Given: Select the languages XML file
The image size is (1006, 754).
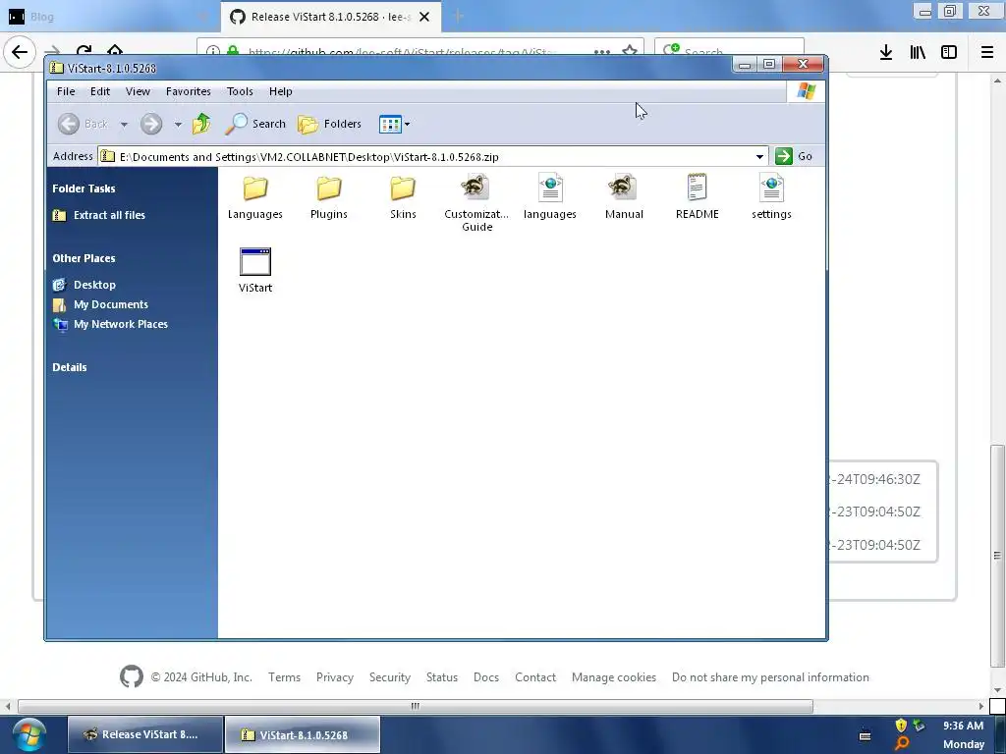Looking at the screenshot, I should 550,196.
